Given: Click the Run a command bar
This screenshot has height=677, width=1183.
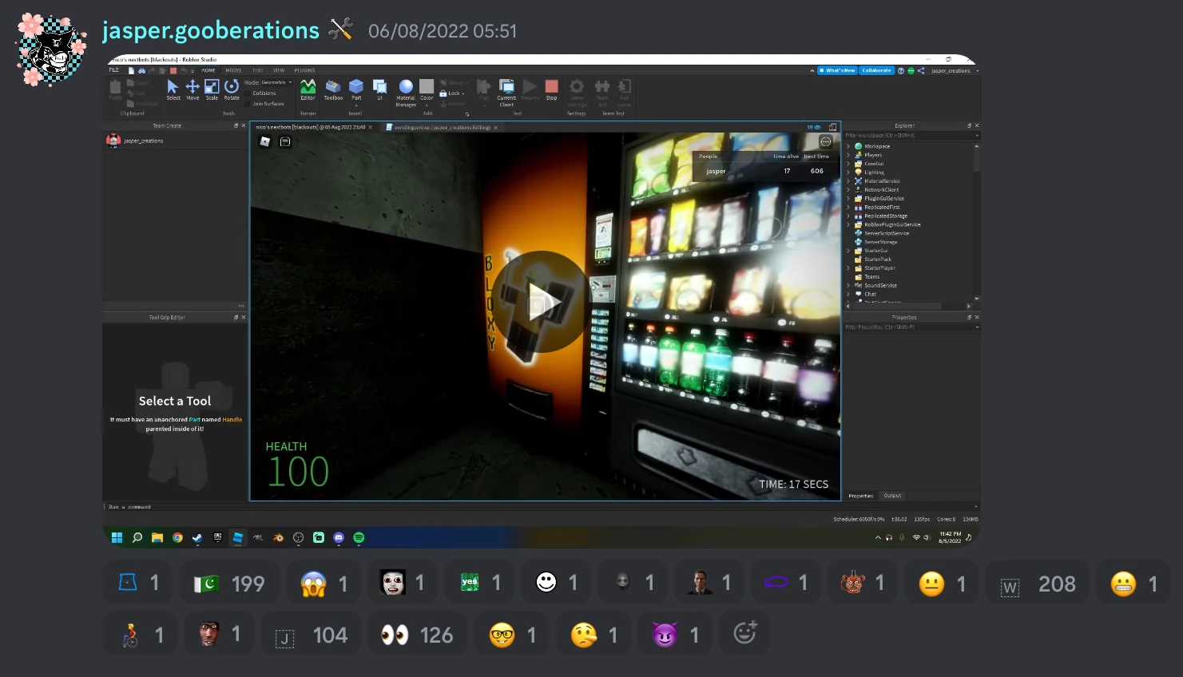Looking at the screenshot, I should click(540, 507).
